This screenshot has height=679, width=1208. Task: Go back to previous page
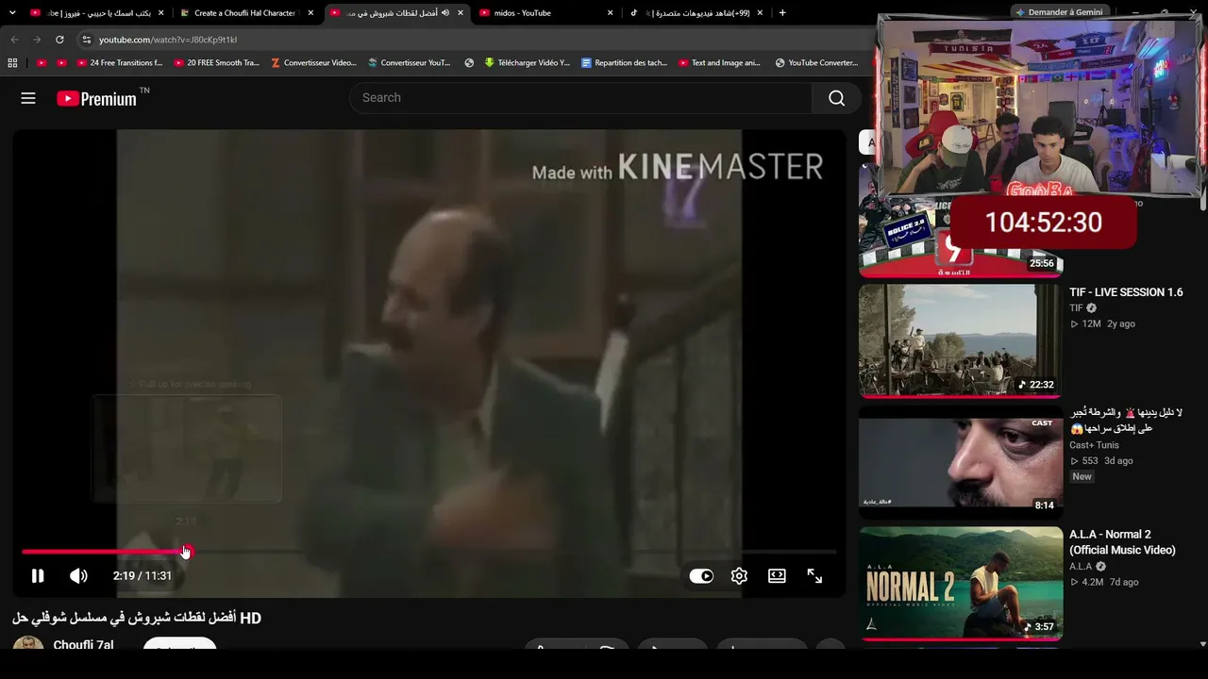click(14, 40)
